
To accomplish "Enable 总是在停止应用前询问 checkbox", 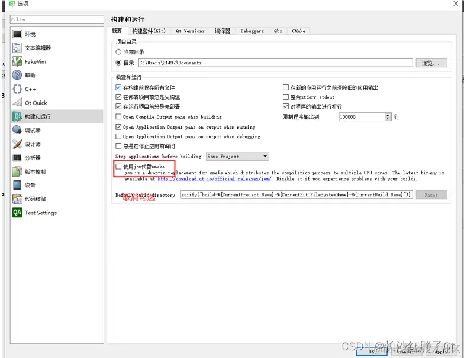I will [118, 146].
